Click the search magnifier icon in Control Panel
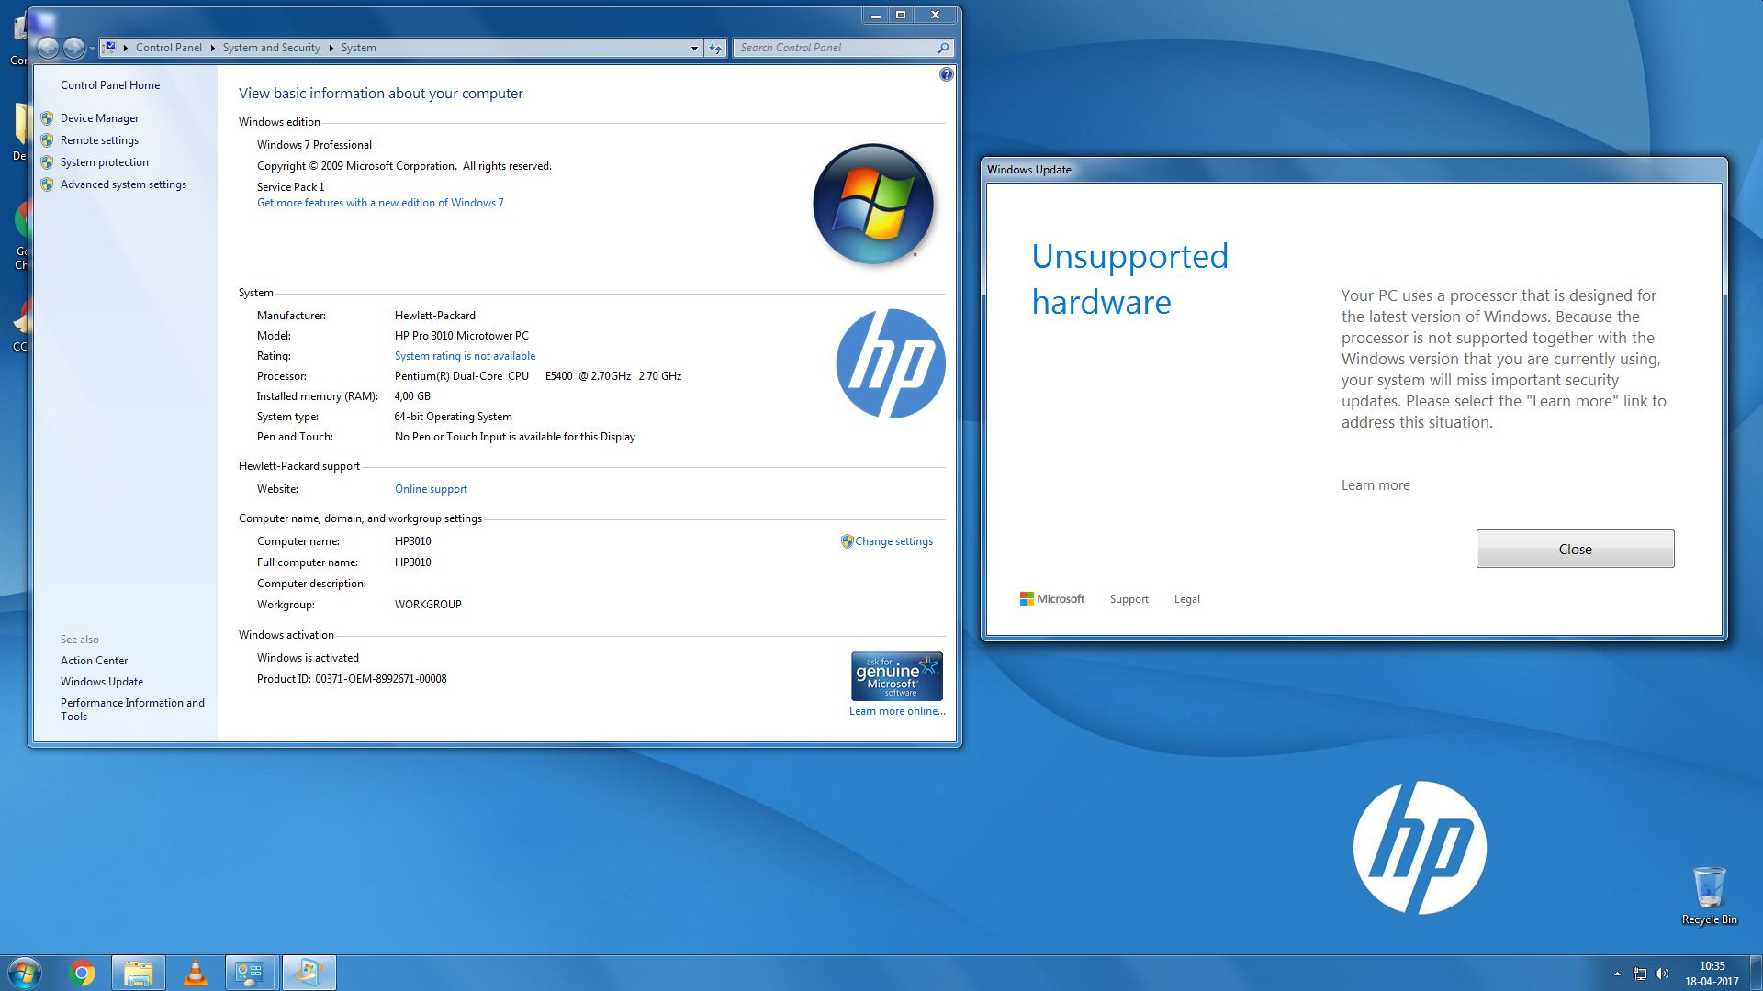Viewport: 1763px width, 991px height. pos(943,48)
